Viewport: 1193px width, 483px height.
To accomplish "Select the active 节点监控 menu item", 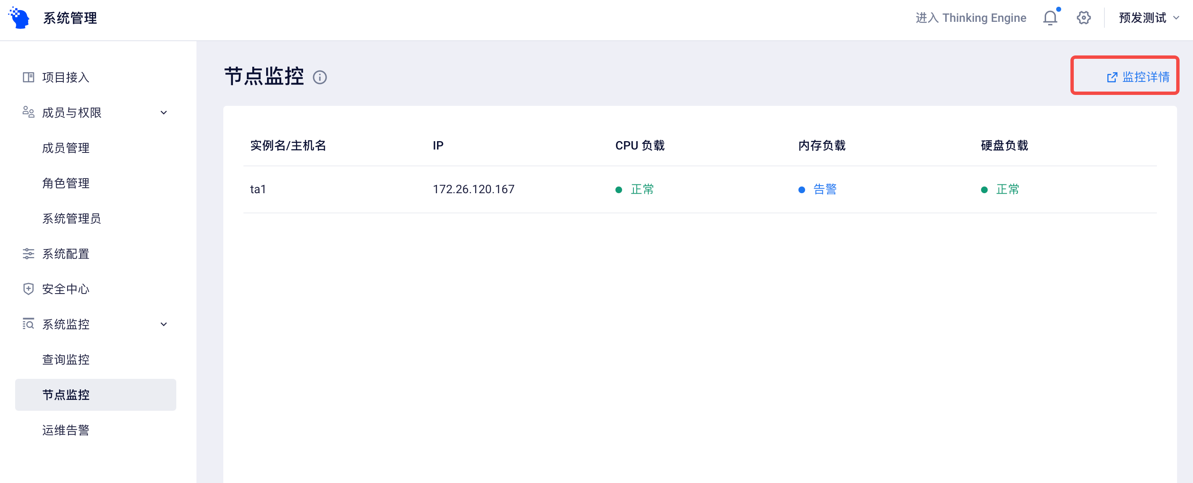I will (x=95, y=394).
